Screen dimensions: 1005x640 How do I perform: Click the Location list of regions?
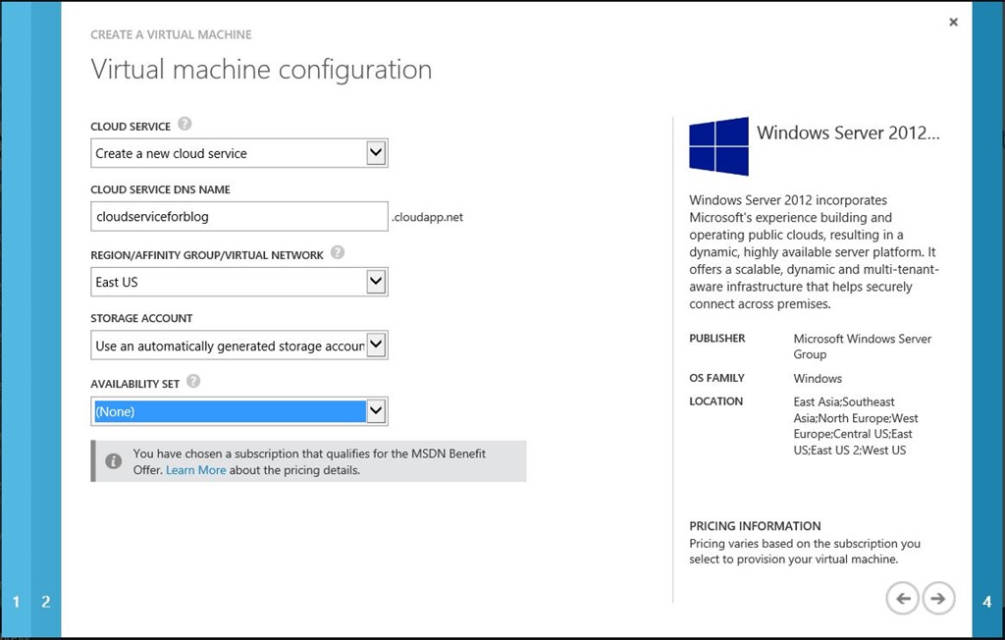[856, 426]
